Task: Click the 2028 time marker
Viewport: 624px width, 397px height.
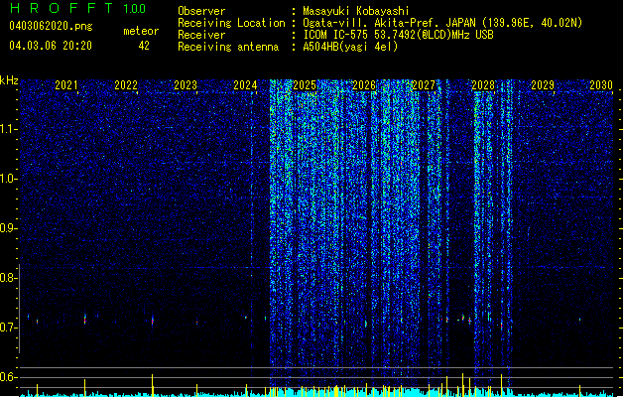Action: [x=483, y=85]
